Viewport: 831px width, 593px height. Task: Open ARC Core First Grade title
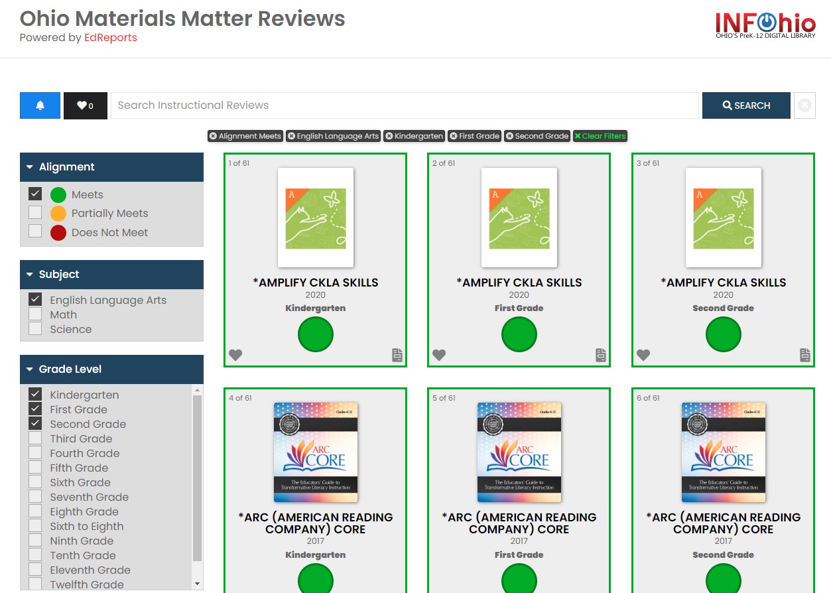[519, 523]
